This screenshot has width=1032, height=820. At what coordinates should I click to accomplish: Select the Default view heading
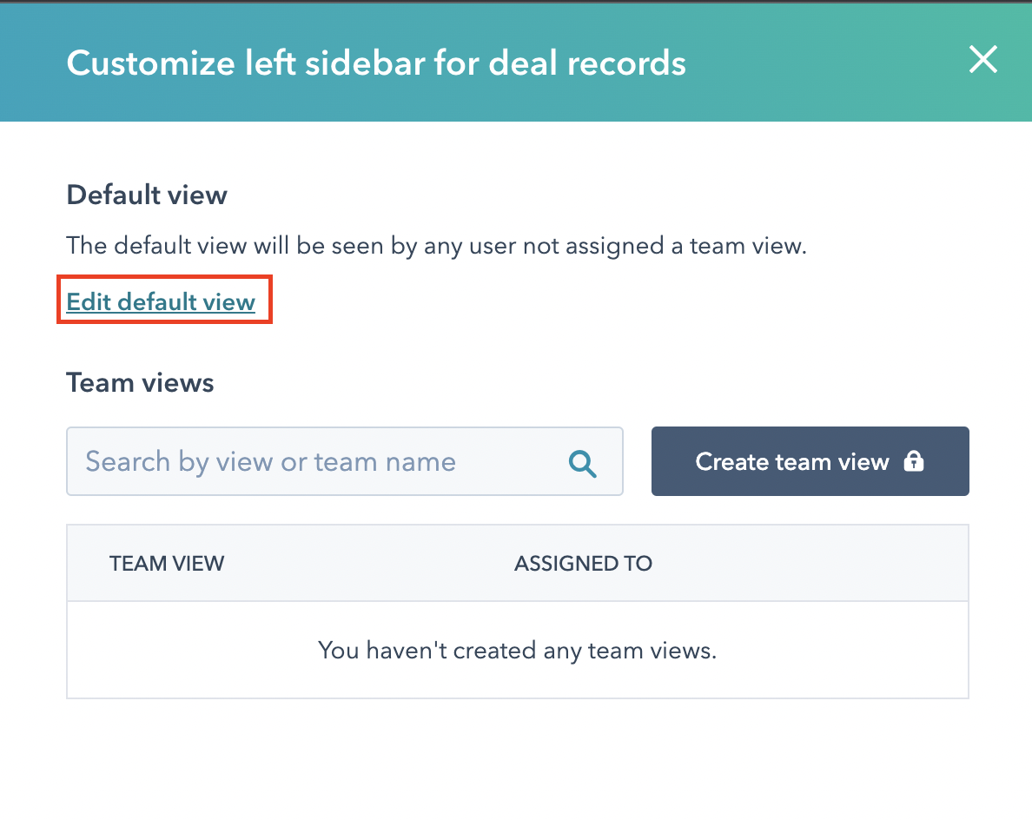147,195
